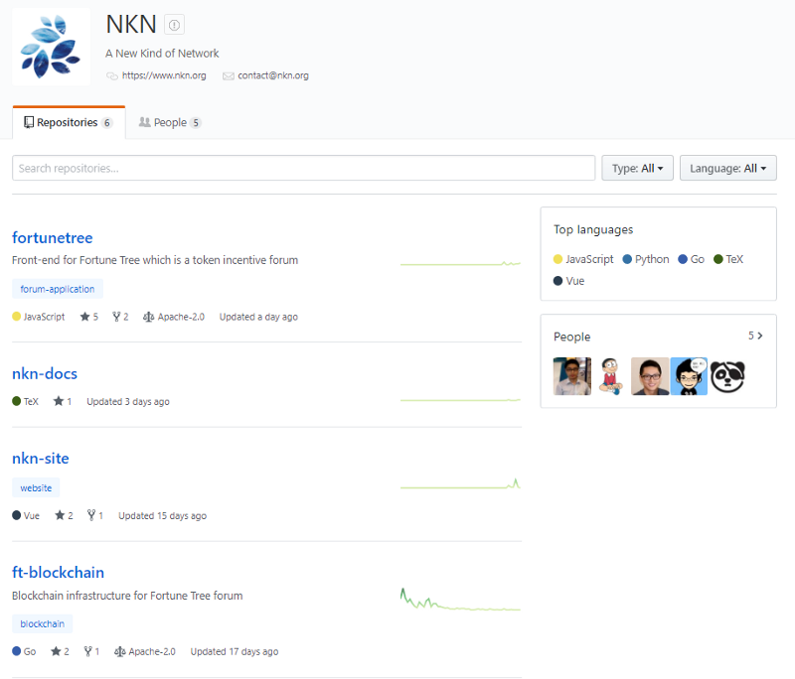Screen dimensions: 795x679
Task: Click the Updated 3 days ago text
Action: [128, 401]
